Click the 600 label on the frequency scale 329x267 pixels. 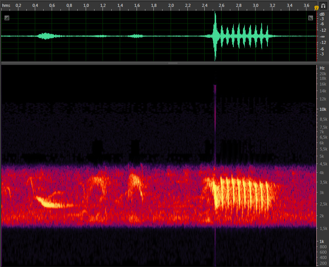point(323,252)
